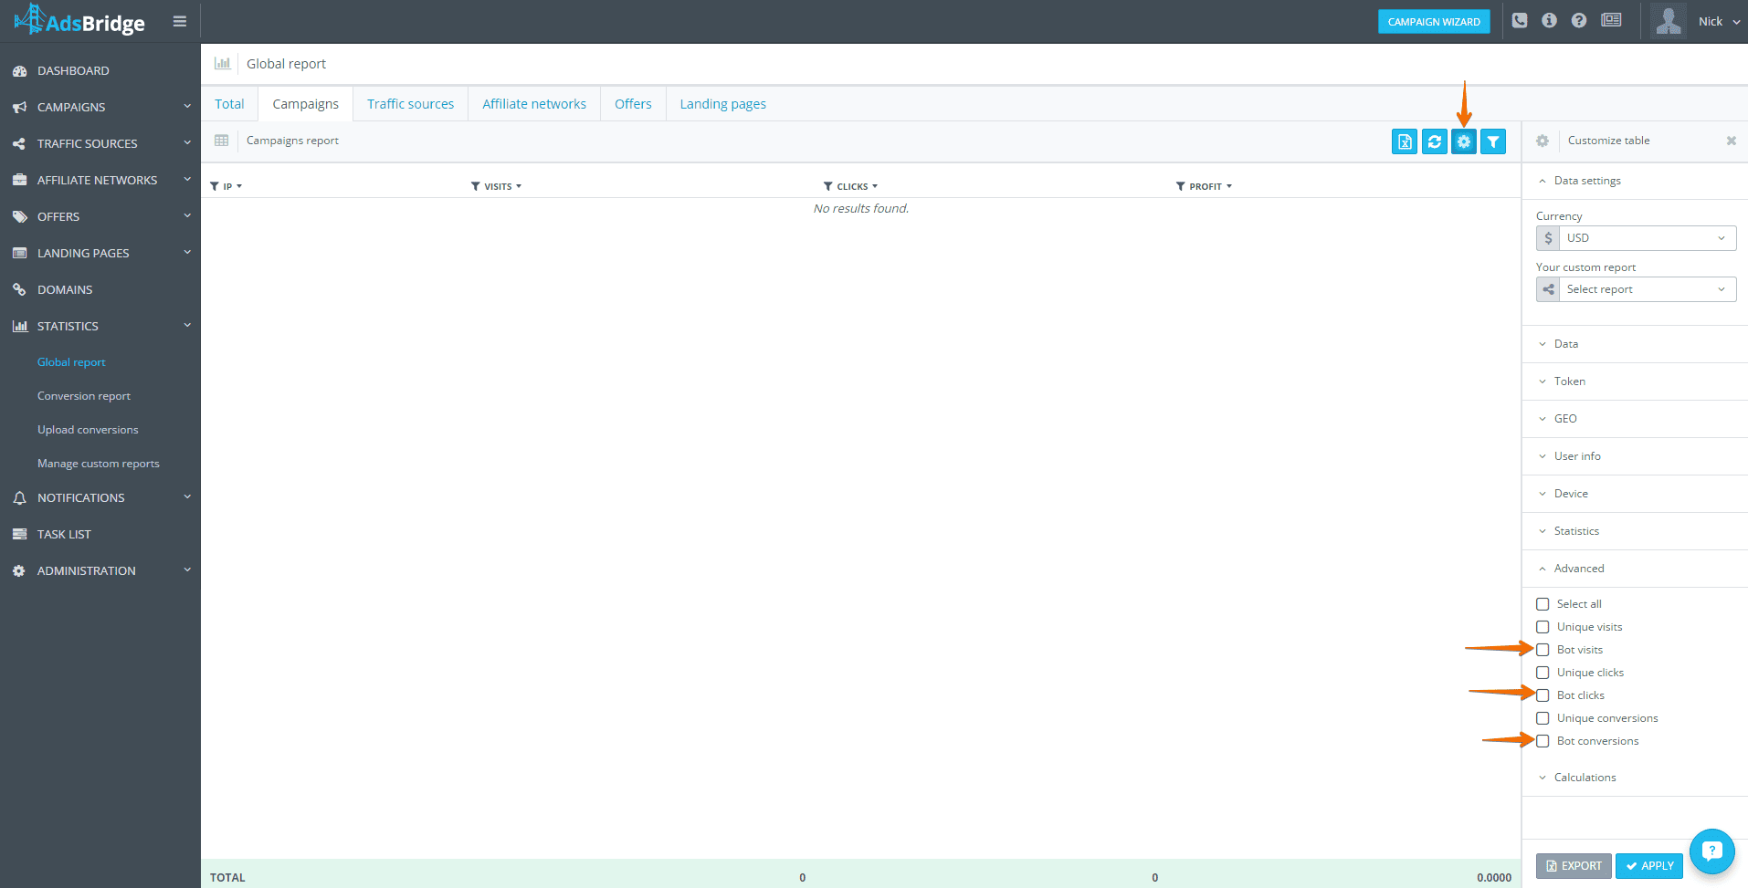The image size is (1748, 888).
Task: Switch to the Campaigns tab
Action: [306, 104]
